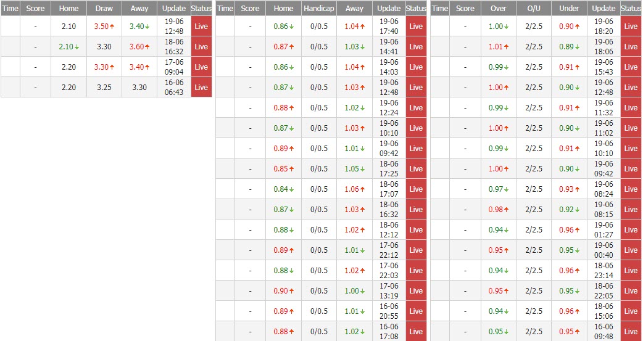Open Live status for the 16-06 06:43 row

coord(201,88)
